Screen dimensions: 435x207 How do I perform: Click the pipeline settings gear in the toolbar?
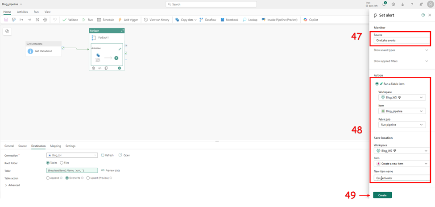45,20
